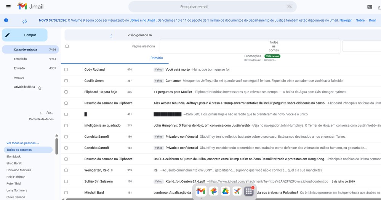
Task: Open the Flights airplane dock icon
Action: point(237,191)
